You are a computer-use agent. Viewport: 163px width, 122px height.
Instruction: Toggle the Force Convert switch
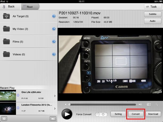pos(101,114)
